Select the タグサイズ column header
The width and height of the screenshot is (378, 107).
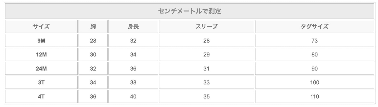tap(314, 27)
